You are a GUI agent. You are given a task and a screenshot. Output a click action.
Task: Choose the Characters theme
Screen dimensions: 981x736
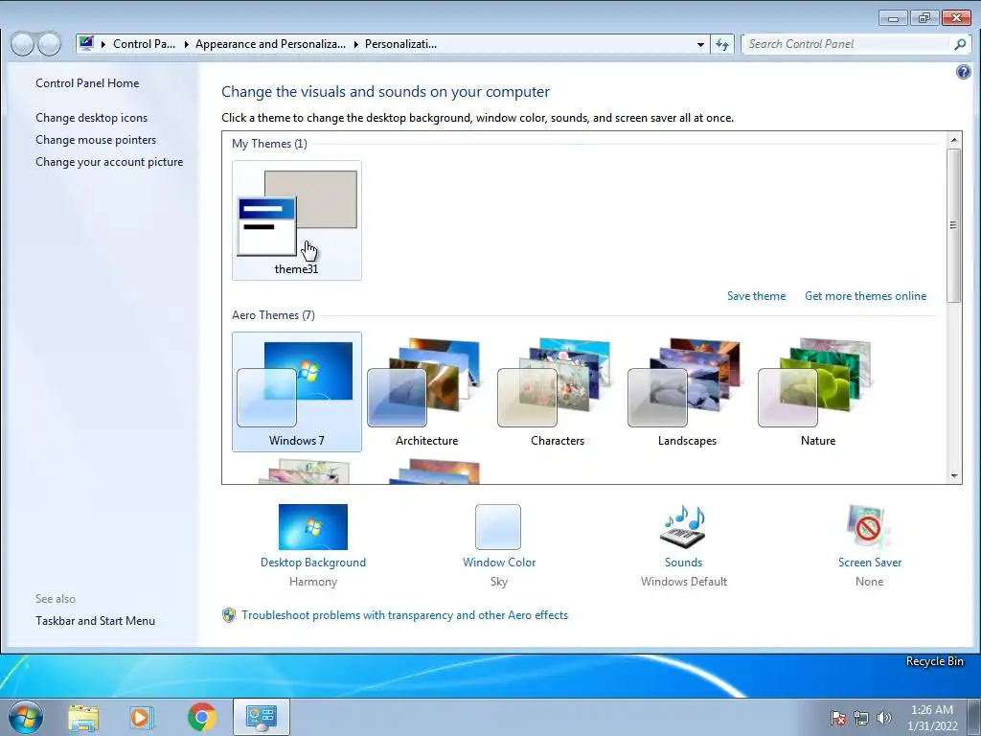point(557,391)
